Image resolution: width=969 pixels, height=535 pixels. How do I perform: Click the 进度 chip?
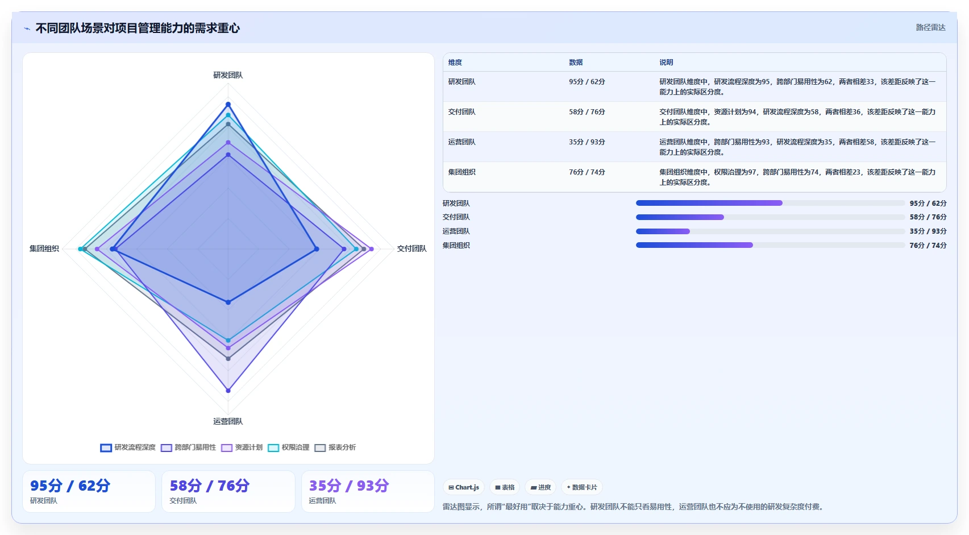point(540,487)
